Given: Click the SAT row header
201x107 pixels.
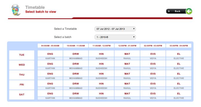Looking at the screenshot, I should click(22, 95).
